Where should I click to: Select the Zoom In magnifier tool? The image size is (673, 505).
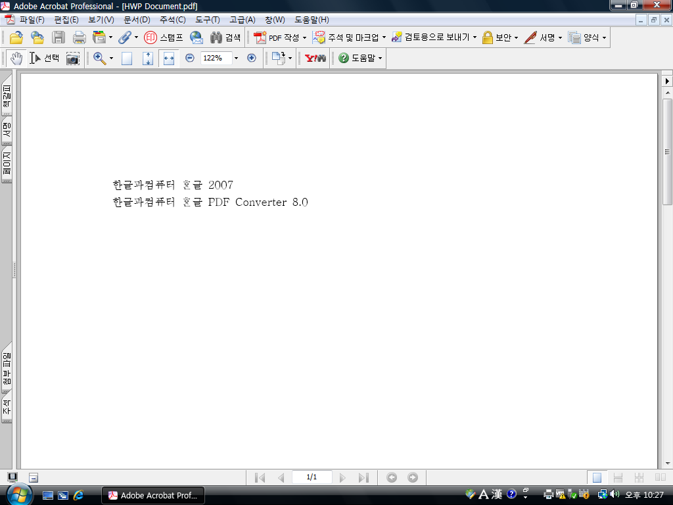click(x=100, y=58)
